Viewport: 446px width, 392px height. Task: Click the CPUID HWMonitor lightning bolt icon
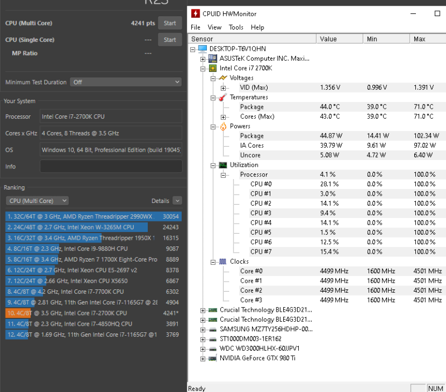click(x=195, y=13)
